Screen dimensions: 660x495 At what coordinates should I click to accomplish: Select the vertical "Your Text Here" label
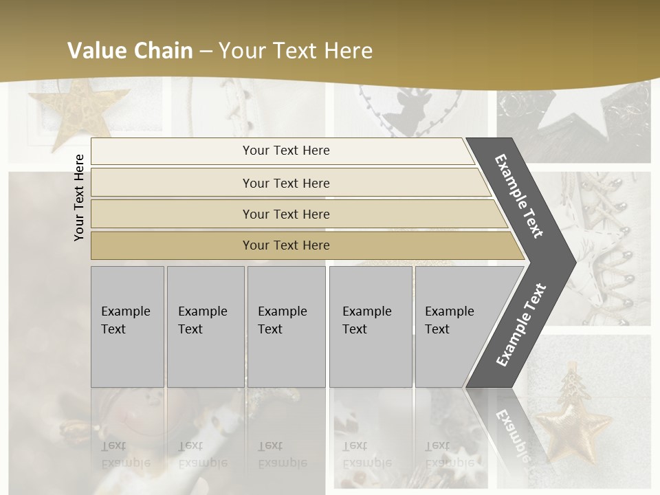(x=79, y=197)
